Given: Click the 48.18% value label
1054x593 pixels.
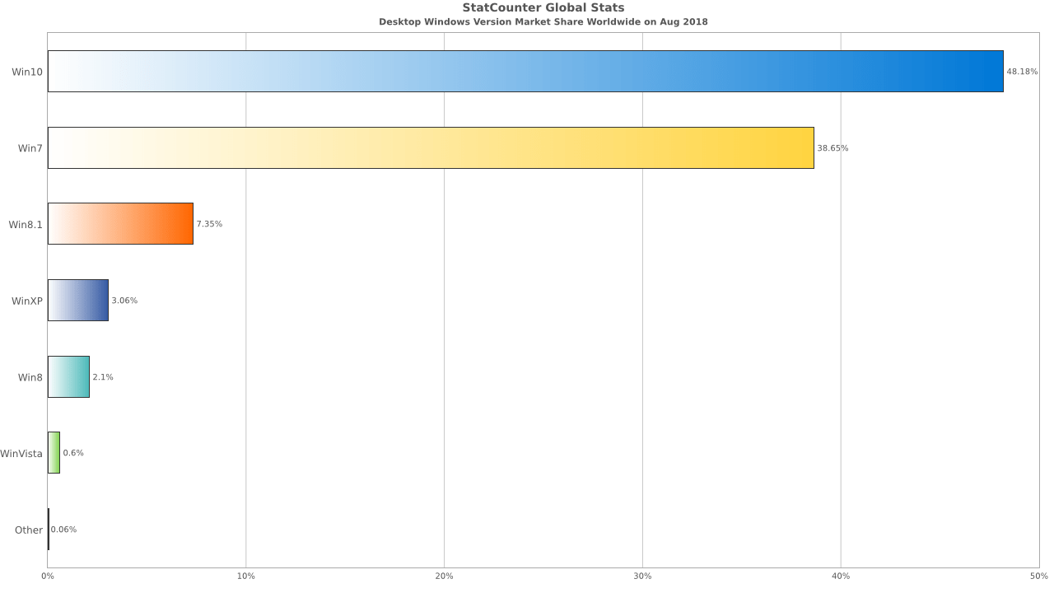Looking at the screenshot, I should click(x=1022, y=72).
